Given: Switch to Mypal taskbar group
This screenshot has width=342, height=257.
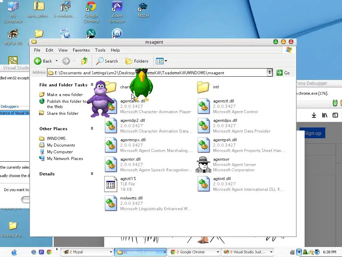Looking at the screenshot, I should pyautogui.click(x=87, y=252).
